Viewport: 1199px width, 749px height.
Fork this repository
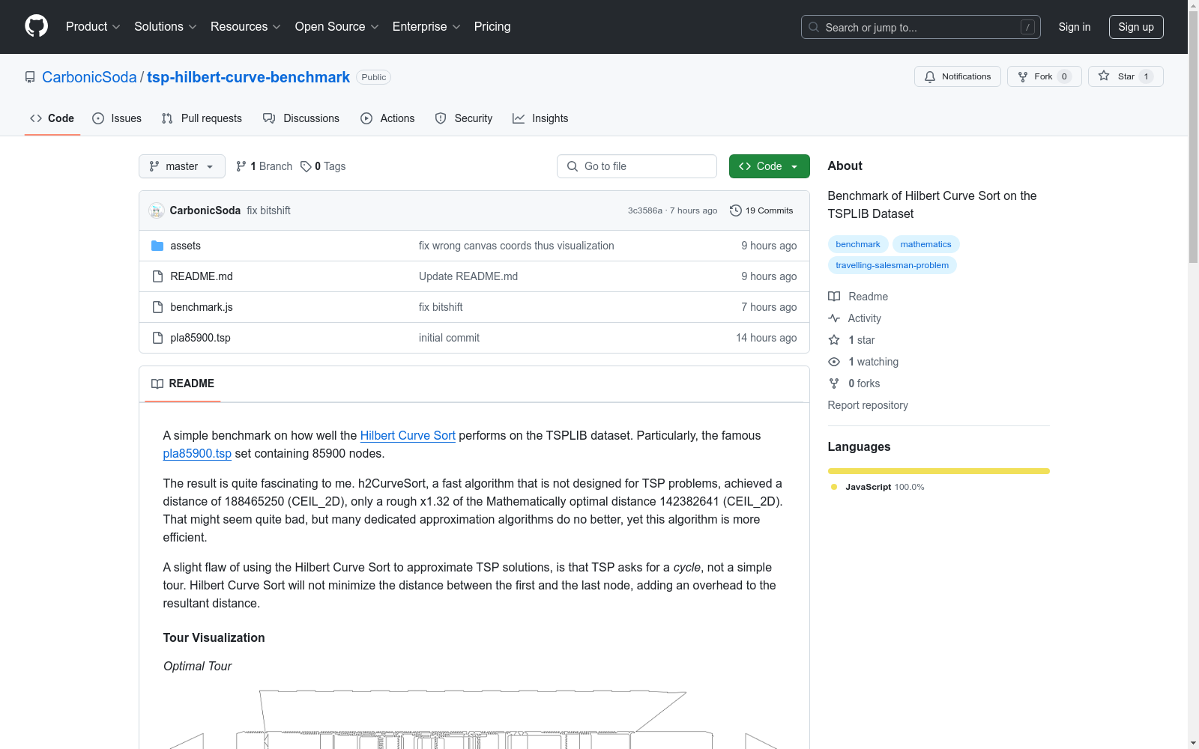[x=1044, y=76]
